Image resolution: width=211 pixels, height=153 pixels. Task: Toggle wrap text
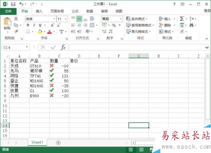tap(92, 19)
